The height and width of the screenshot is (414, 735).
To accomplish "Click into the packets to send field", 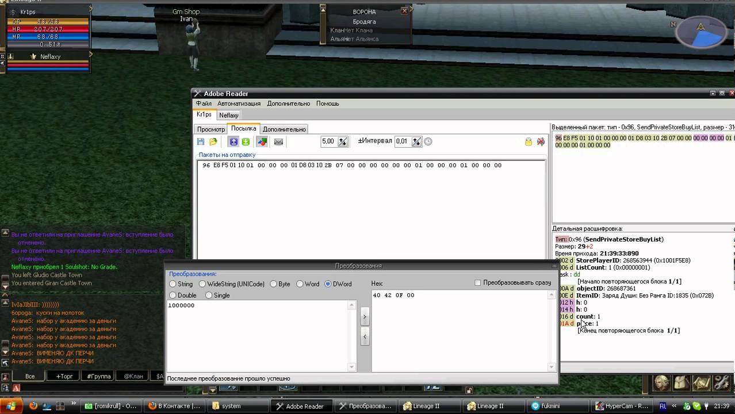I will click(371, 209).
